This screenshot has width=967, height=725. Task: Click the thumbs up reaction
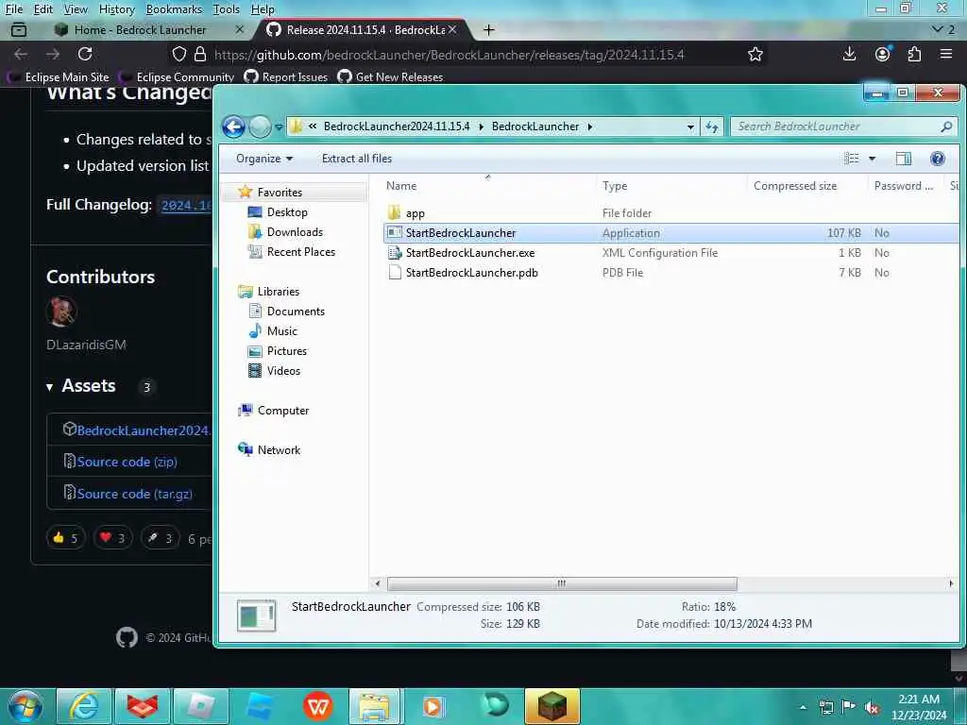(65, 538)
